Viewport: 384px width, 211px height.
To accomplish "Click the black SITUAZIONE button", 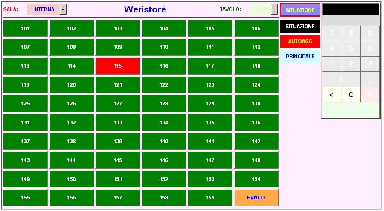I will point(300,27).
